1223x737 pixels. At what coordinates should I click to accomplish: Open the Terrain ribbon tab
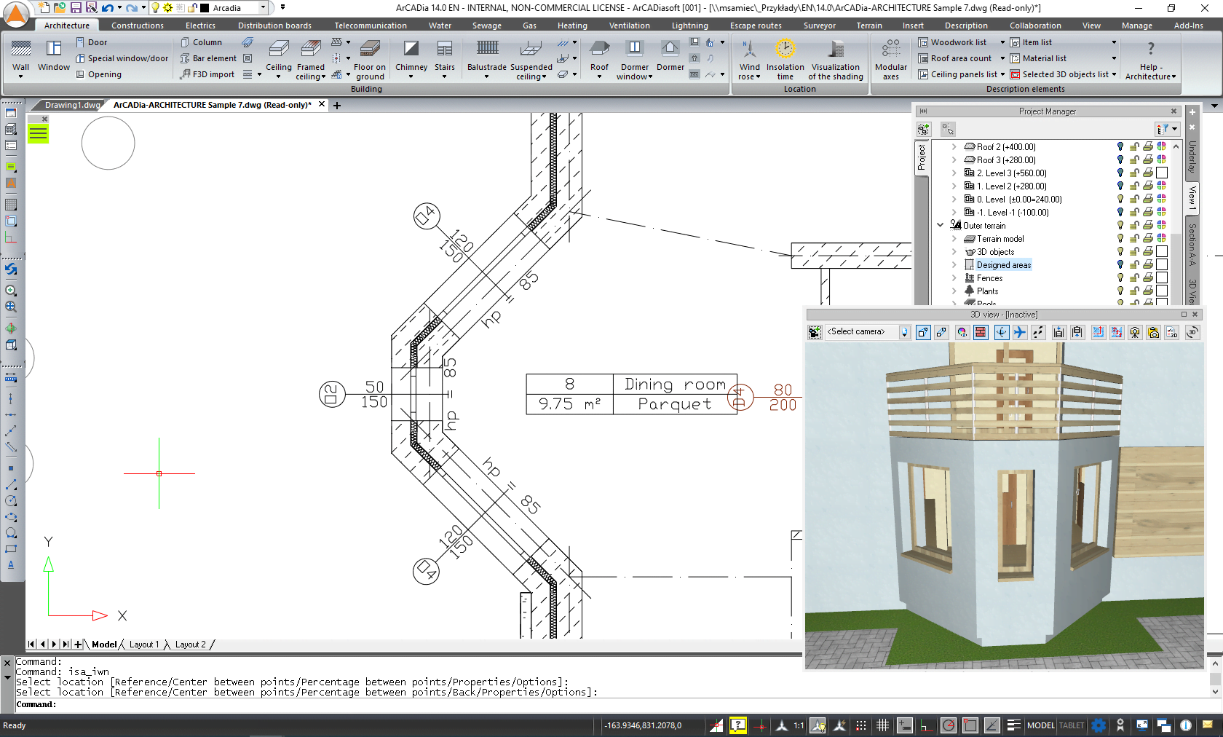click(x=869, y=25)
